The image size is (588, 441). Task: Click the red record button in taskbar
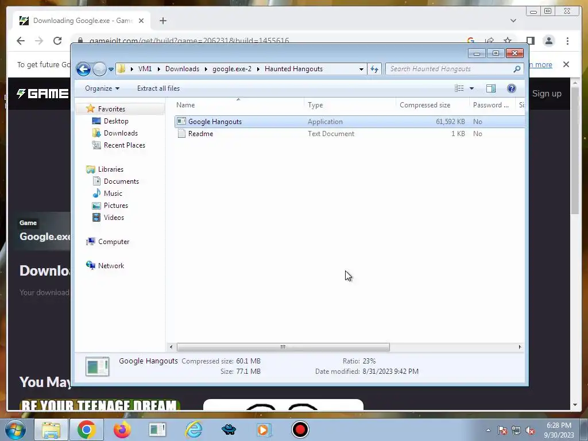[300, 430]
